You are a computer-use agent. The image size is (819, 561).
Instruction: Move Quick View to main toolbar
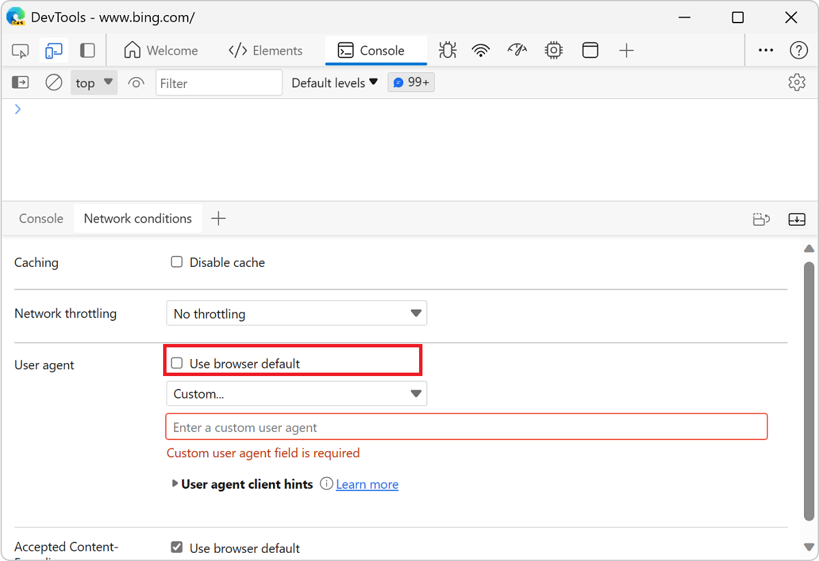(762, 219)
